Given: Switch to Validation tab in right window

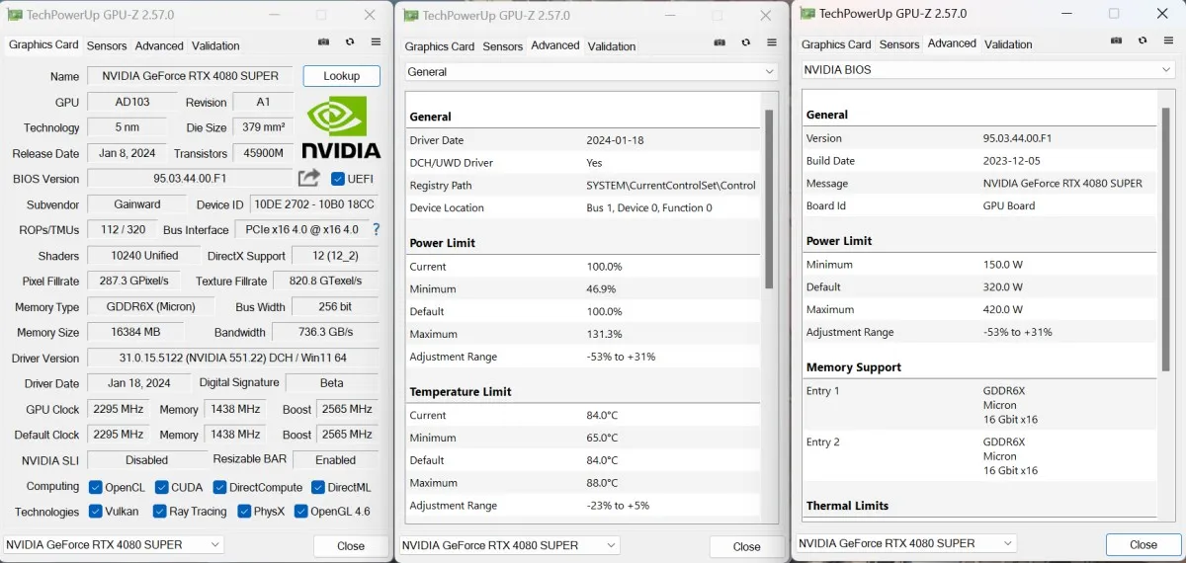Looking at the screenshot, I should 1008,44.
